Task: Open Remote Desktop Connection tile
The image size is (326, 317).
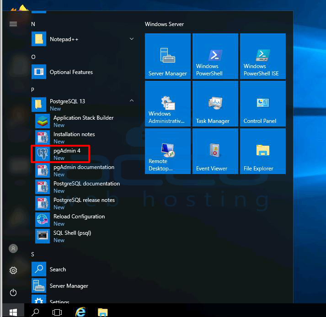Action: point(168,151)
